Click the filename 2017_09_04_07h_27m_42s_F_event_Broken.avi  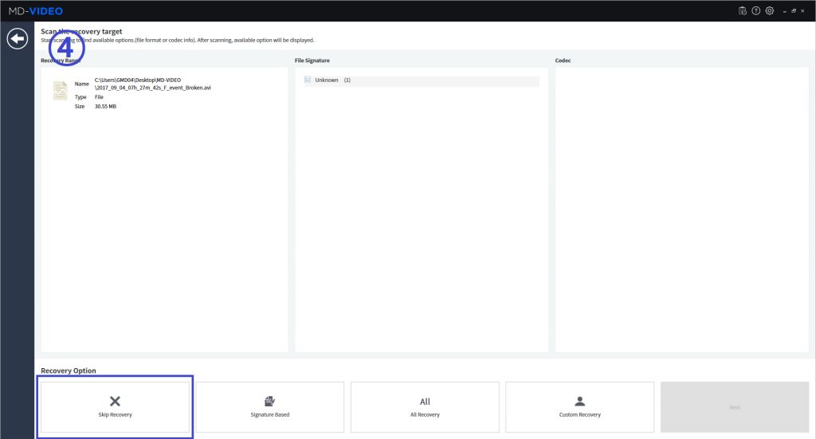tap(153, 88)
